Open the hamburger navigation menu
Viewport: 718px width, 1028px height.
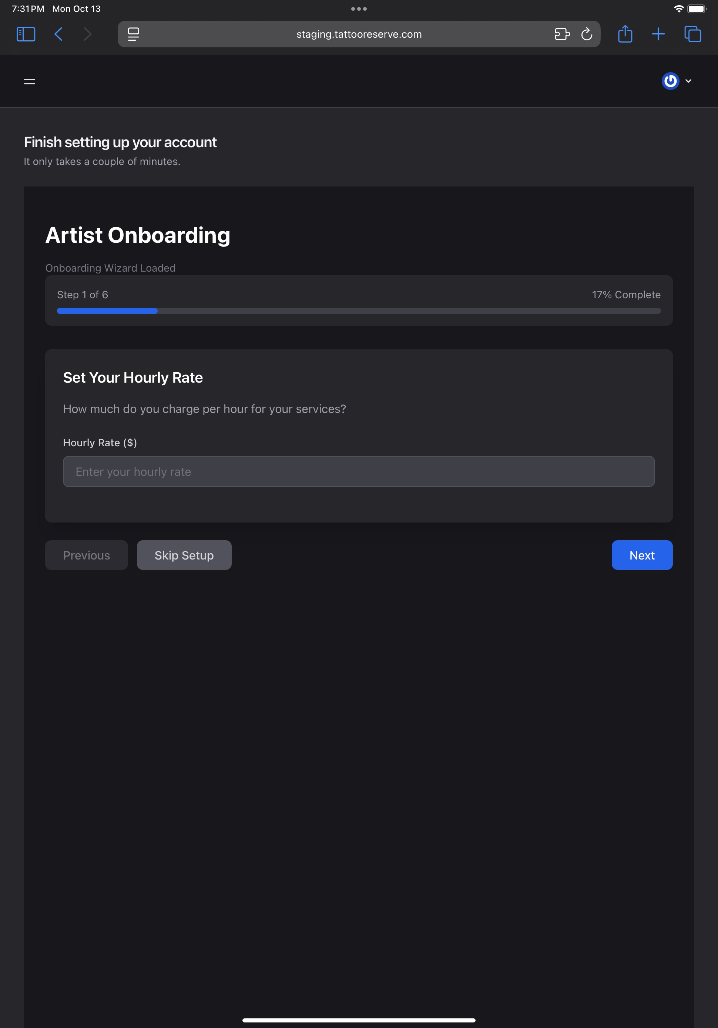[x=30, y=81]
